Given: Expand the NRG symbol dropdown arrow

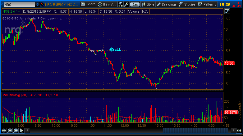Looking at the screenshot, I should (38, 5).
